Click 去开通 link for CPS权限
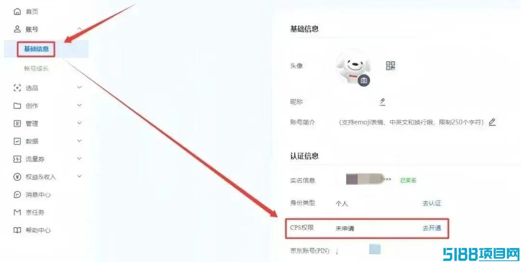521x262 pixels. [432, 228]
